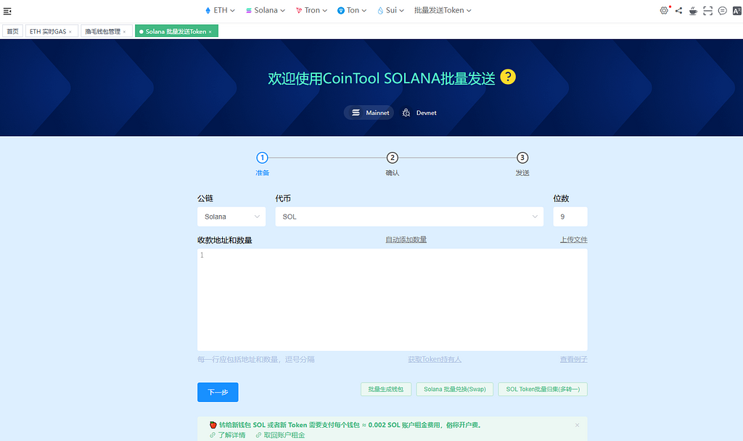The image size is (743, 441).
Task: Click the 上传文件 link
Action: click(x=573, y=240)
